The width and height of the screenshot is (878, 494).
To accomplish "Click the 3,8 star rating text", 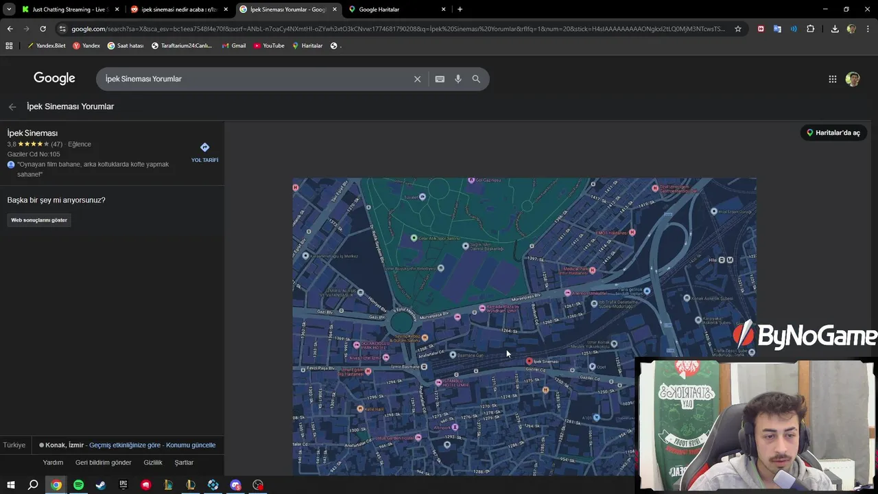I will [x=12, y=144].
